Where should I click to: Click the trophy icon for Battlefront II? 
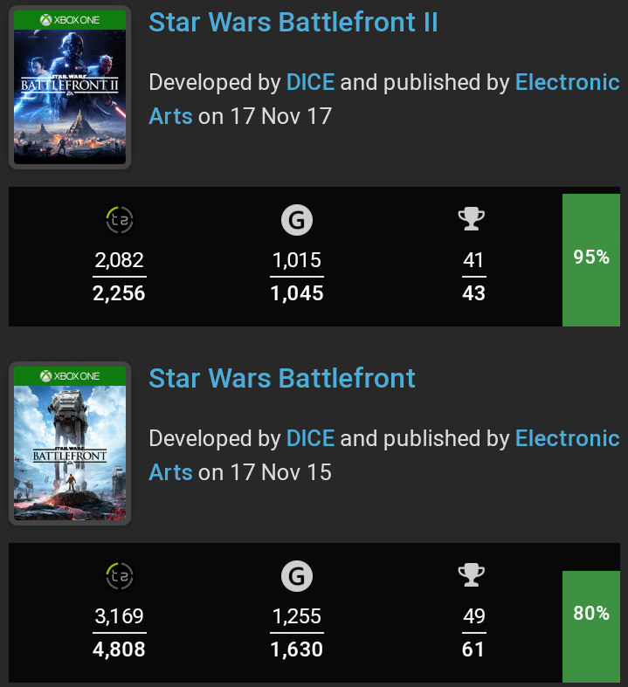472,220
